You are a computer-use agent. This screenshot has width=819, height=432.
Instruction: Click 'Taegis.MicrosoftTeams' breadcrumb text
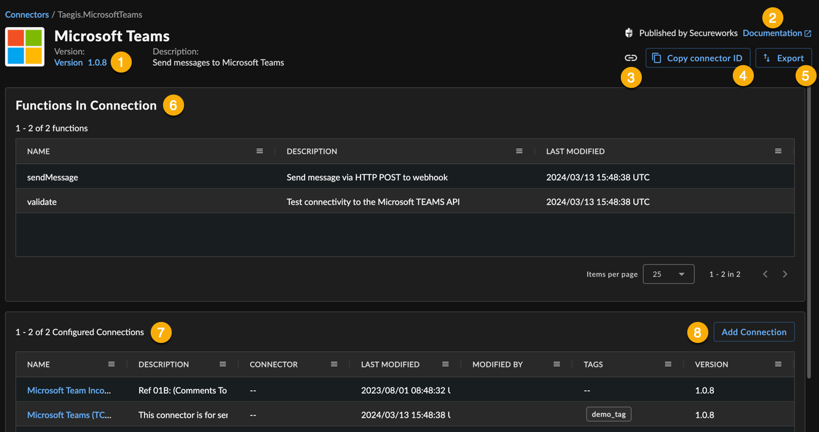point(100,14)
